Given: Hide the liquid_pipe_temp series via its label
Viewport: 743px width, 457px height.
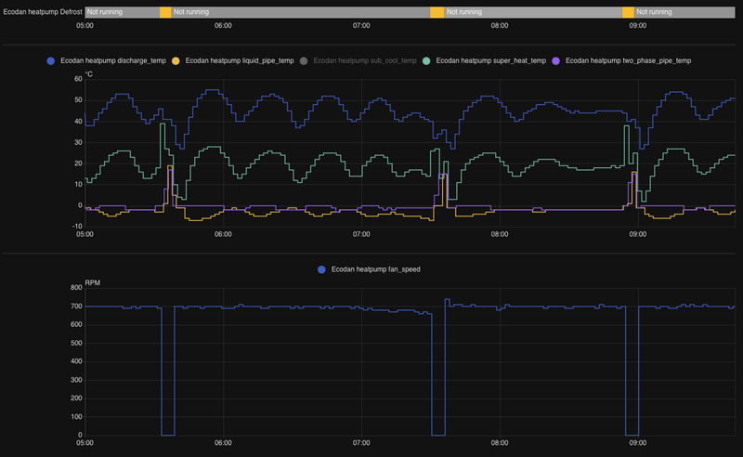Looking at the screenshot, I should [x=240, y=60].
